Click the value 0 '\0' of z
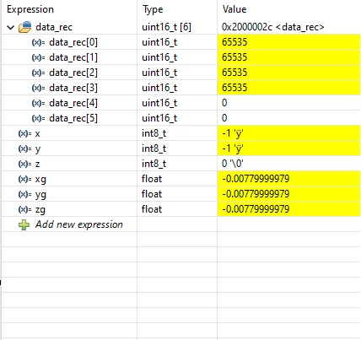 233,164
